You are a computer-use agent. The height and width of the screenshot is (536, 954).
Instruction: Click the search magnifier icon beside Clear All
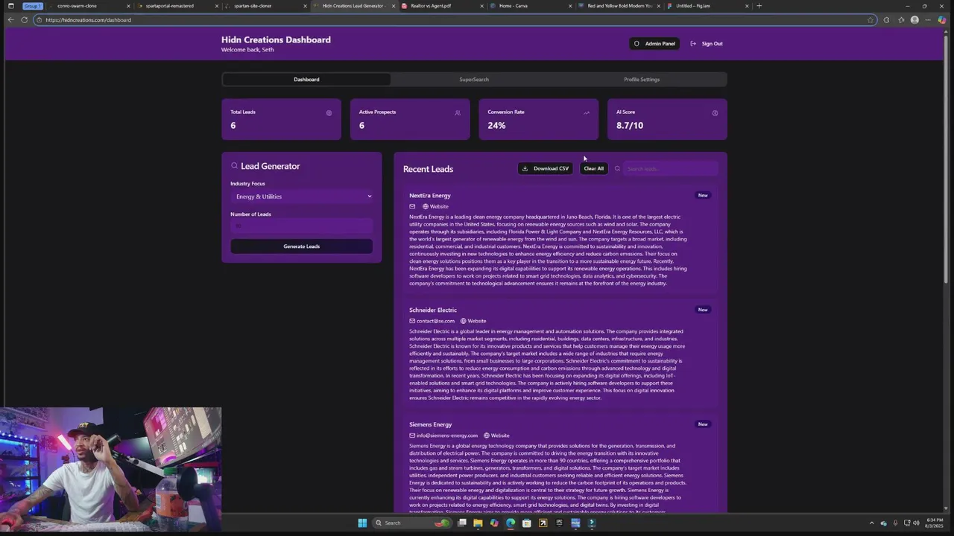(x=617, y=168)
